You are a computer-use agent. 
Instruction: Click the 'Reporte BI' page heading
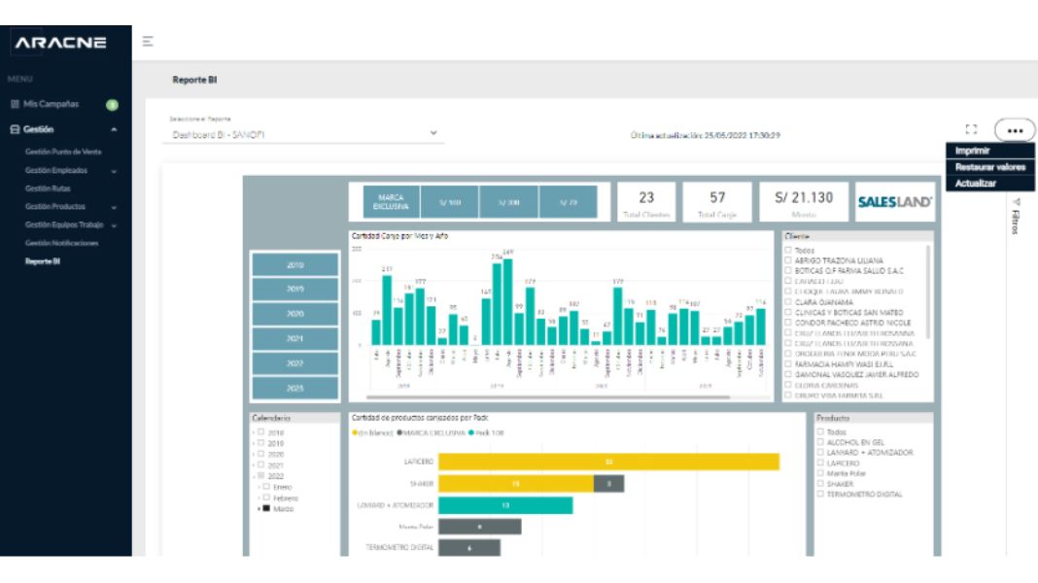(x=194, y=80)
